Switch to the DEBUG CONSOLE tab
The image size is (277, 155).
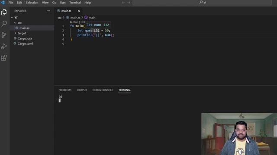(x=103, y=90)
